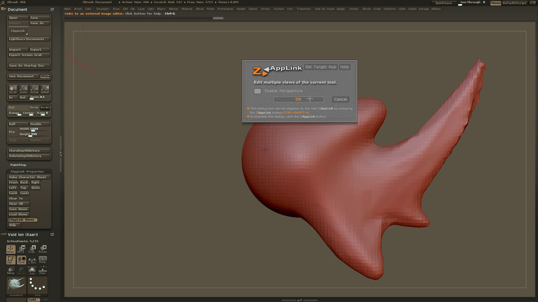Click the ZAppLink button in Document palette
Image resolution: width=538 pixels, height=302 pixels.
pos(18,31)
